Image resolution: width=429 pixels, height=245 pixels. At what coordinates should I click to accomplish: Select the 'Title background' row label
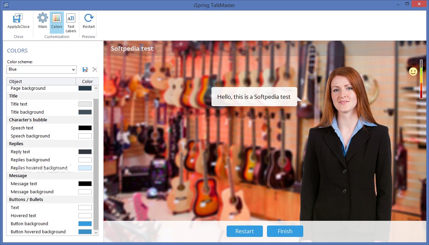tap(27, 112)
